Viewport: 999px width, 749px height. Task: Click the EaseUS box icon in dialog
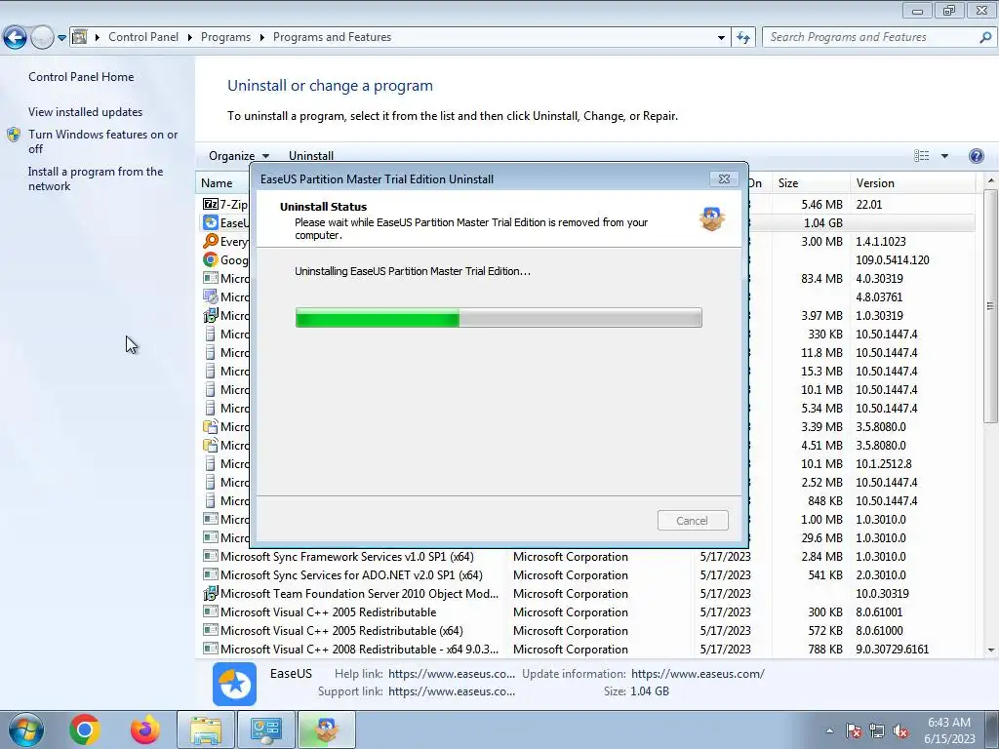[711, 219]
